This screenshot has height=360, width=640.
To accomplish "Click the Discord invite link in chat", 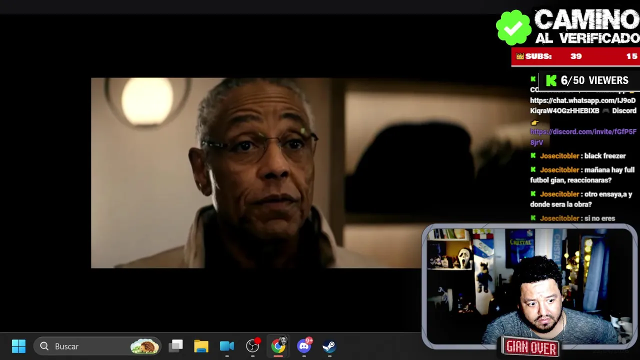I will 583,137.
